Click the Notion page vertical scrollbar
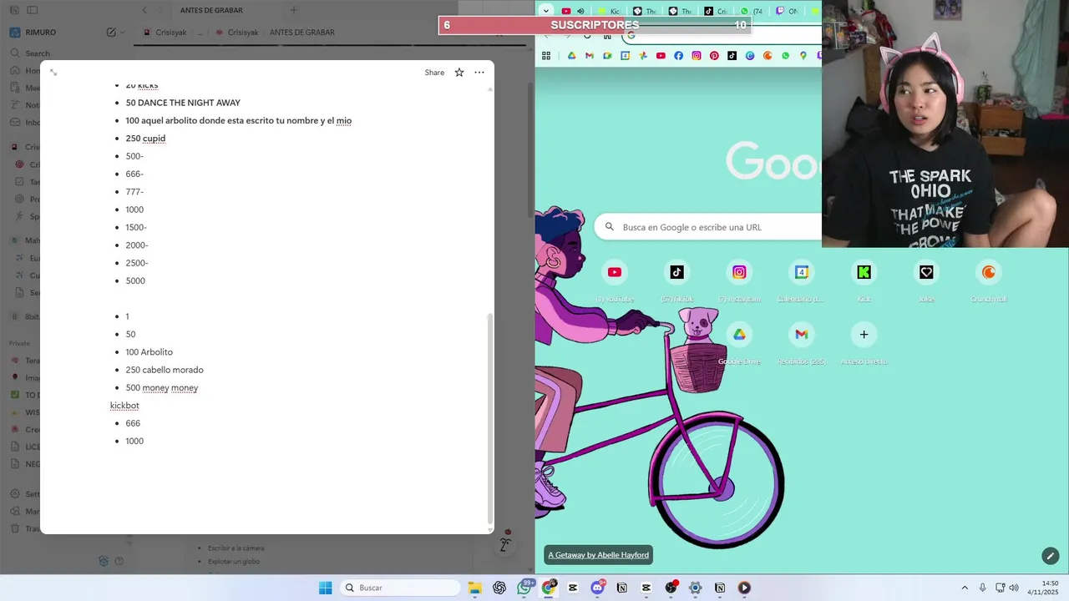The width and height of the screenshot is (1069, 601). [x=490, y=417]
